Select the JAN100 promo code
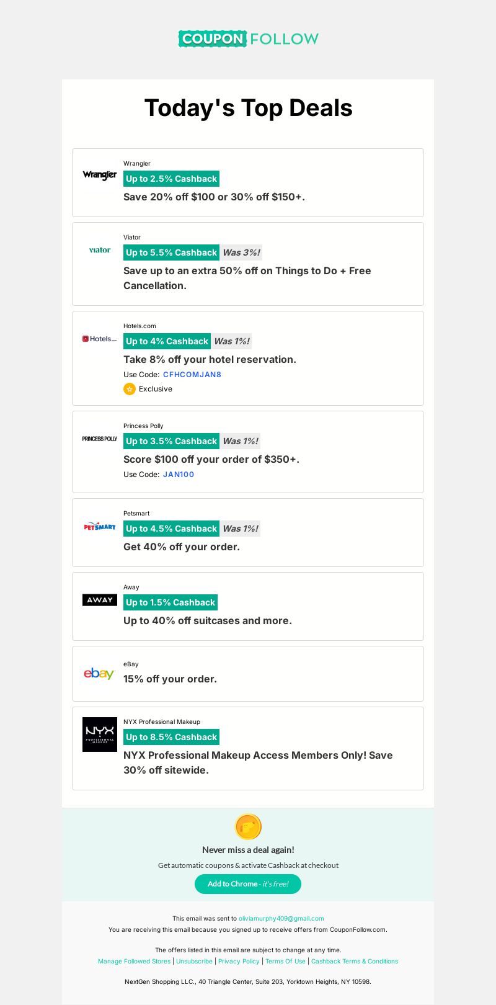This screenshot has width=496, height=1005. tap(179, 475)
